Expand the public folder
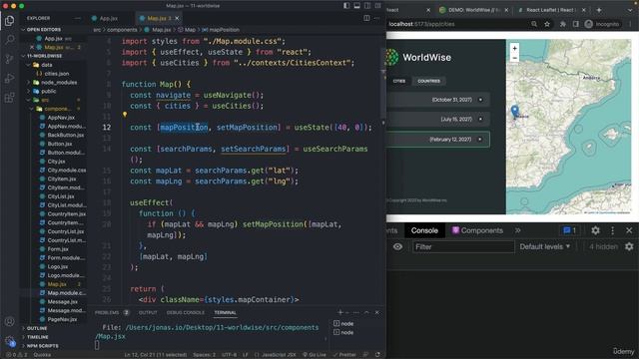Image resolution: width=639 pixels, height=359 pixels. tap(48, 91)
